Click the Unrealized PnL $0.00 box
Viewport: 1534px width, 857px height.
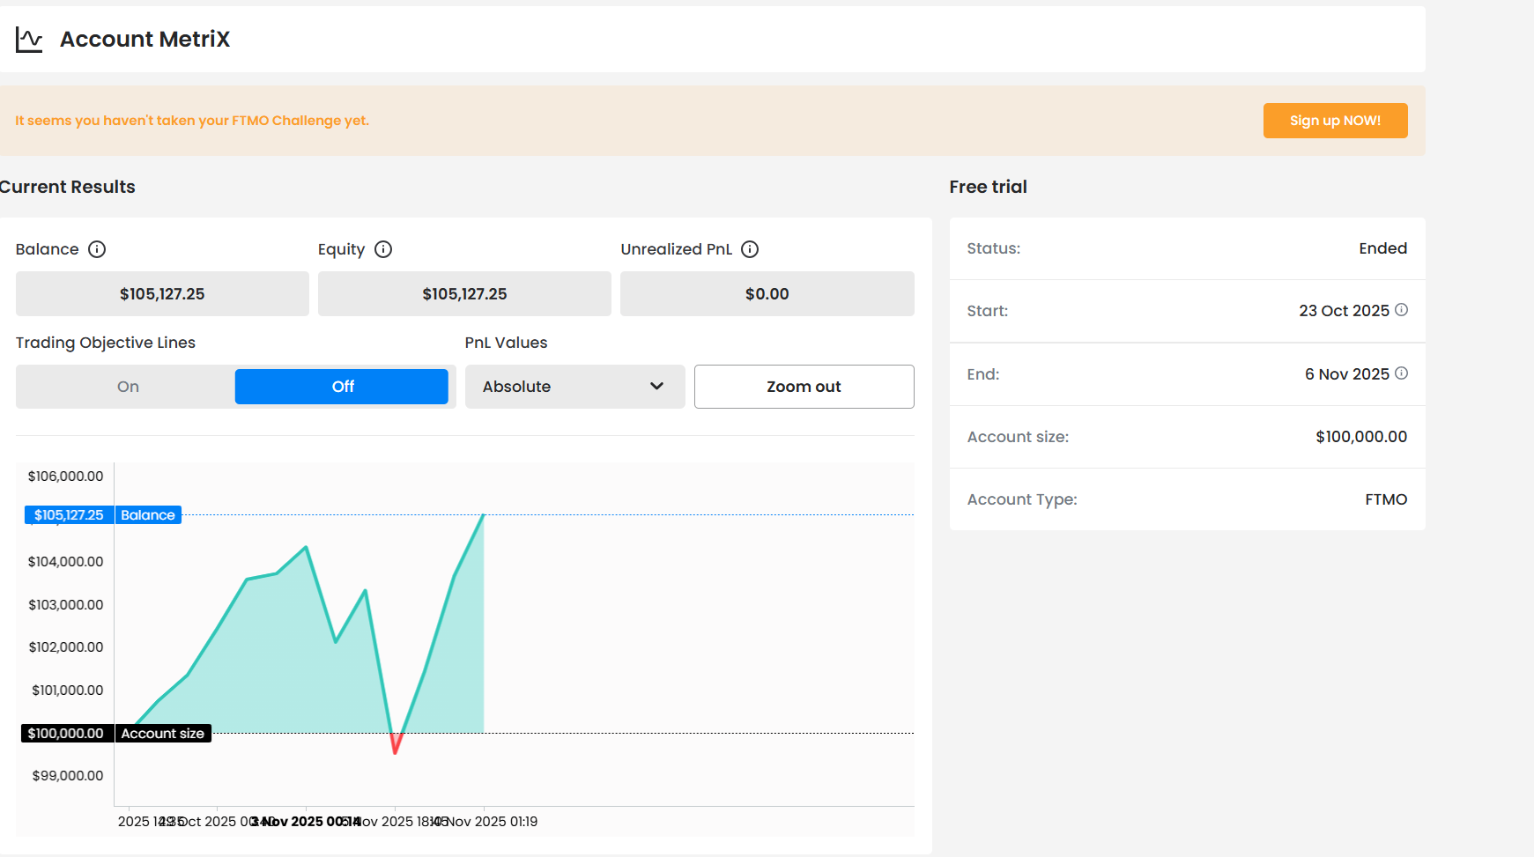tap(767, 294)
